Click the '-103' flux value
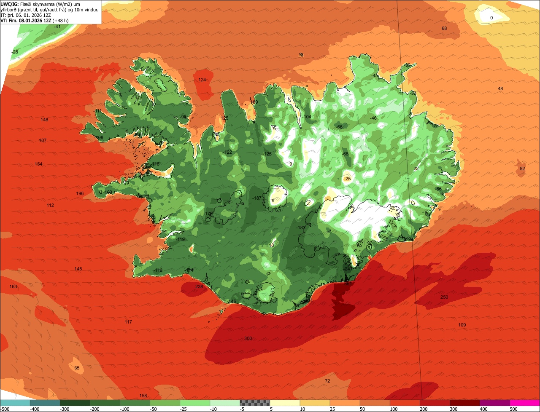 click(x=108, y=192)
